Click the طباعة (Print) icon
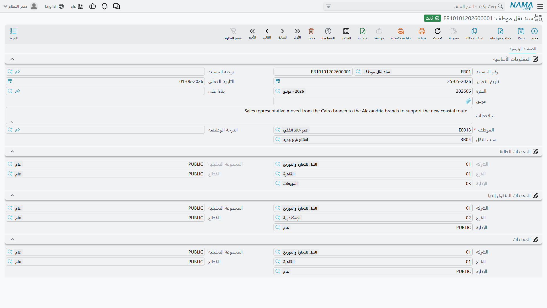Image resolution: width=547 pixels, height=308 pixels. [422, 31]
